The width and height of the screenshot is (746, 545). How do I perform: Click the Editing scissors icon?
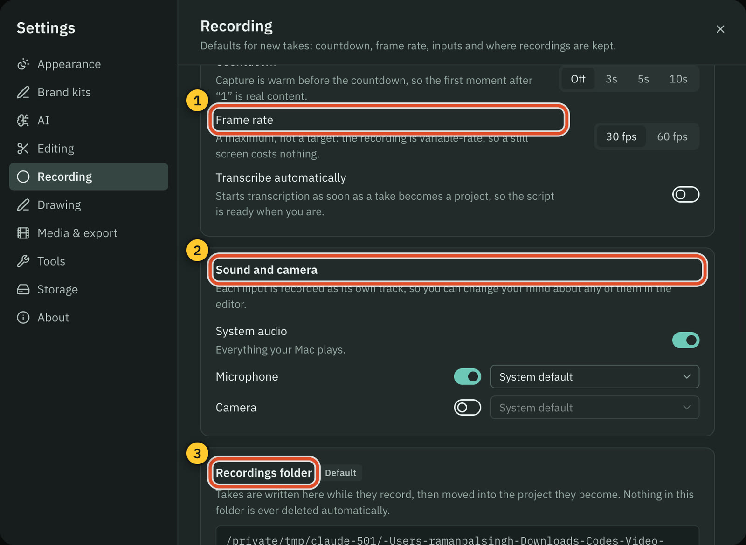(x=23, y=149)
